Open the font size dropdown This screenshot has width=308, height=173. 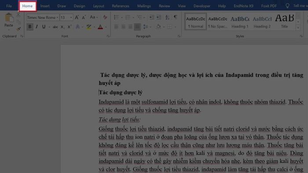click(71, 18)
